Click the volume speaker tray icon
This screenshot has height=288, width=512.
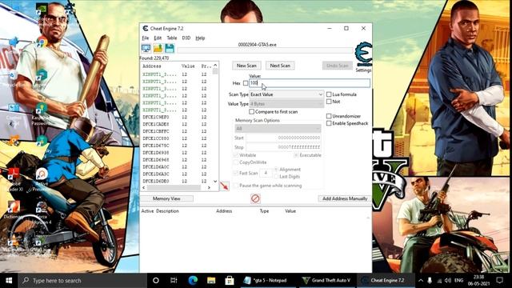point(448,280)
